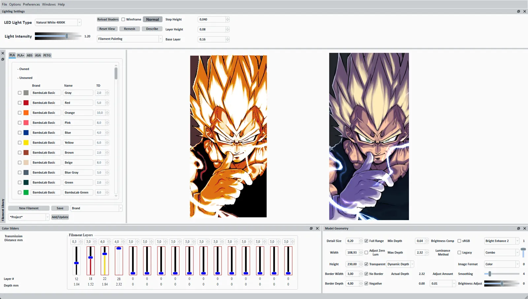
Task: Open the Combo luminance method dropdown
Action: 502,252
